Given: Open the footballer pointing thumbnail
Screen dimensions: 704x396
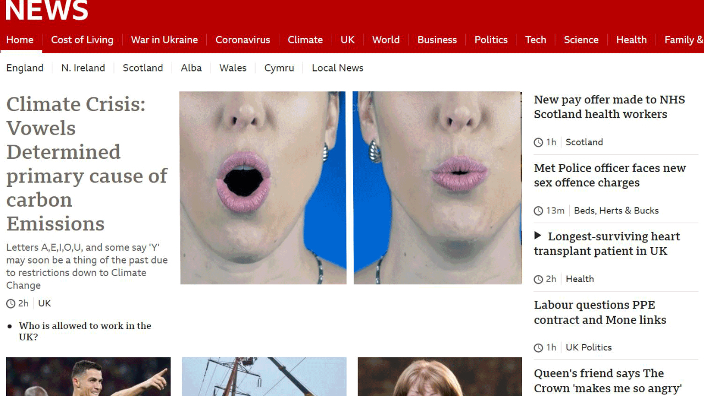Looking at the screenshot, I should point(88,377).
